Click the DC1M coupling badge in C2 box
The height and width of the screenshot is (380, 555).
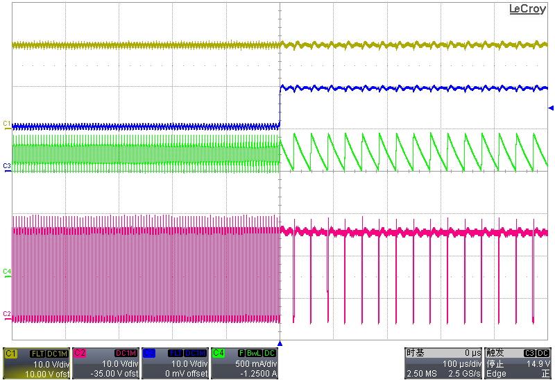pyautogui.click(x=126, y=354)
